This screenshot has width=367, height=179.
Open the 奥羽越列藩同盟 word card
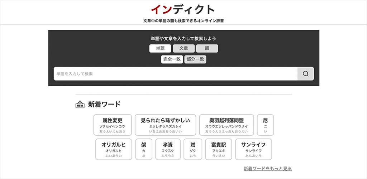226,125
